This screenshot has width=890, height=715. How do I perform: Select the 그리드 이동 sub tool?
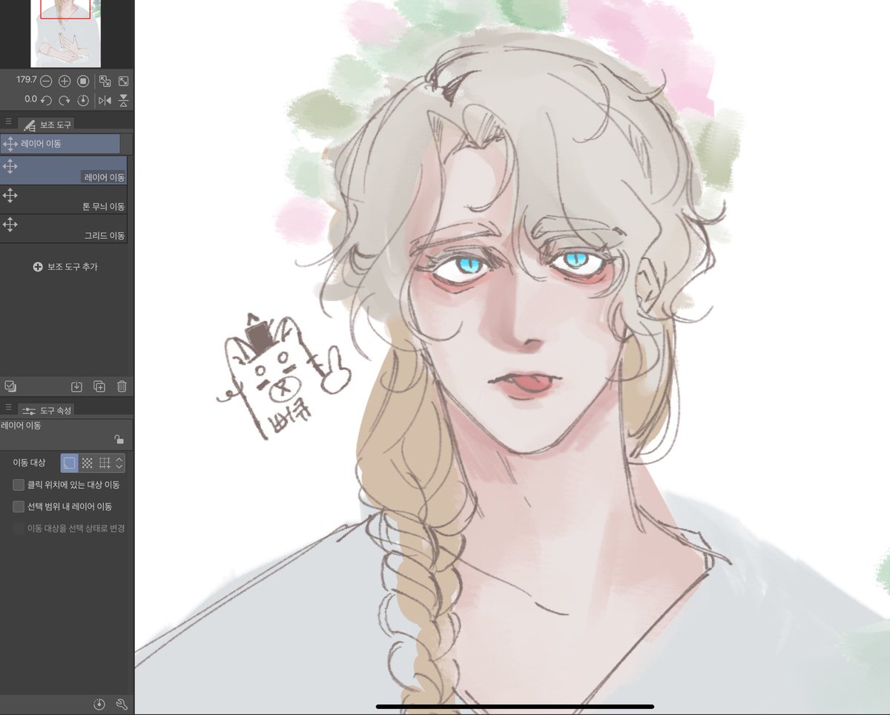click(64, 228)
